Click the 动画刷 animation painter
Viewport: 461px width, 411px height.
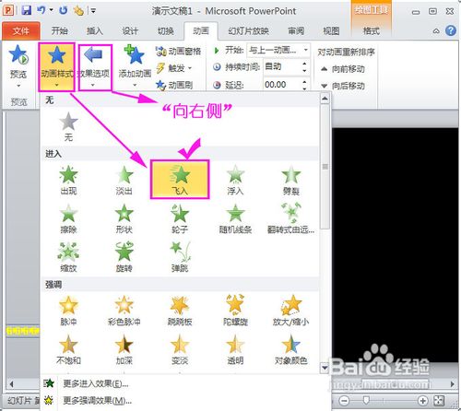coord(174,85)
